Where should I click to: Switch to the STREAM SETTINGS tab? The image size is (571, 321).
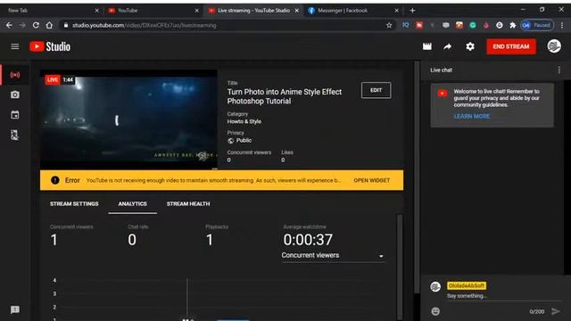pos(74,204)
